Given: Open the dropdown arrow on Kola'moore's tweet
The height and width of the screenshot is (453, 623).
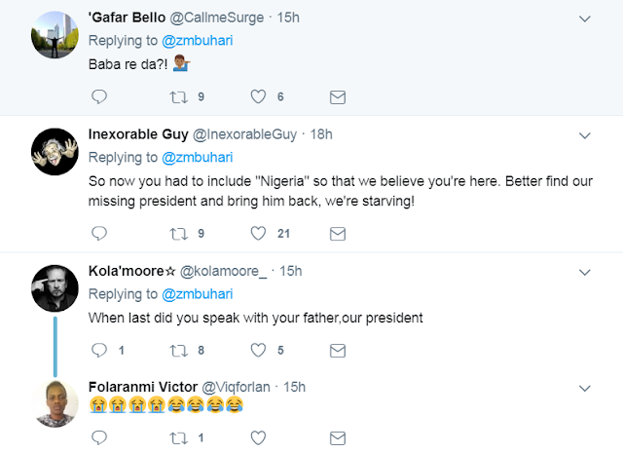Looking at the screenshot, I should (584, 270).
